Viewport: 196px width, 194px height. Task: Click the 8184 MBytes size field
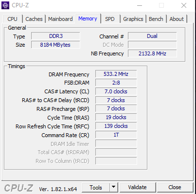tap(55, 45)
